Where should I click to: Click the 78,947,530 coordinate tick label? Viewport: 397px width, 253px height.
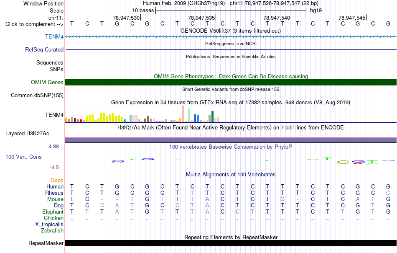pyautogui.click(x=126, y=18)
